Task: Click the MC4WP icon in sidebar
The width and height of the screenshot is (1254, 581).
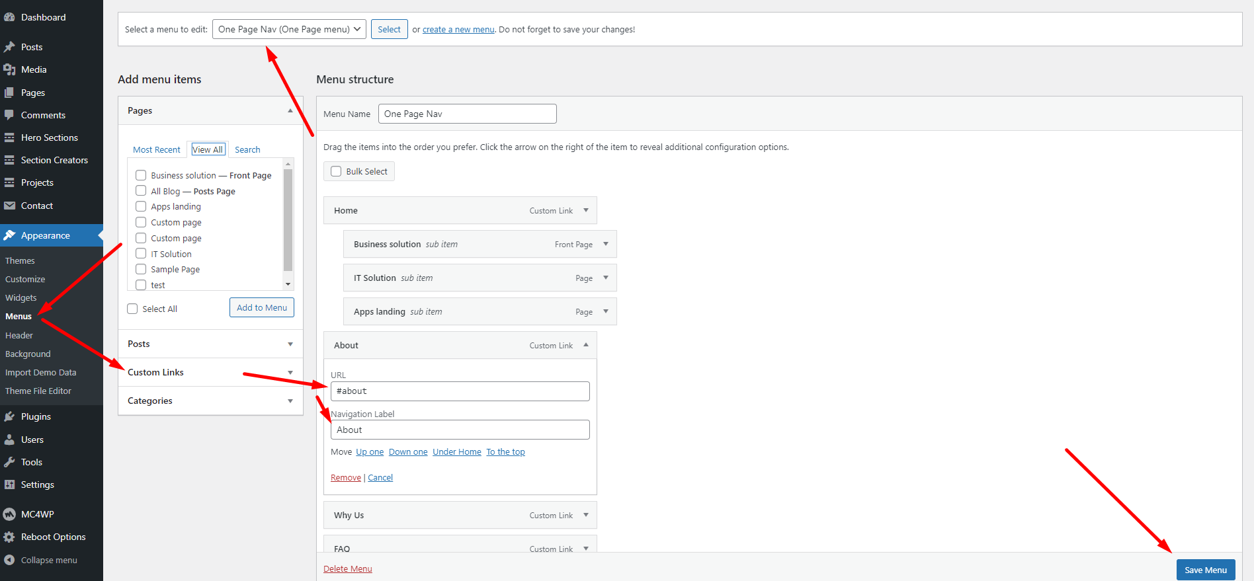Action: click(9, 514)
